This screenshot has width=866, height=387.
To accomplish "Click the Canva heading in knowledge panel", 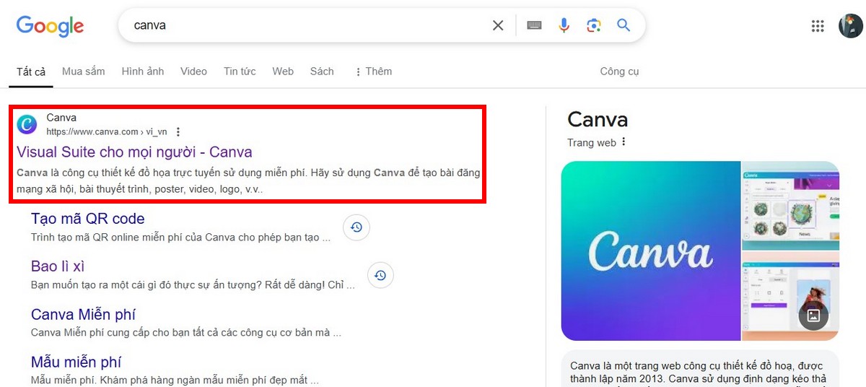I will [x=598, y=120].
